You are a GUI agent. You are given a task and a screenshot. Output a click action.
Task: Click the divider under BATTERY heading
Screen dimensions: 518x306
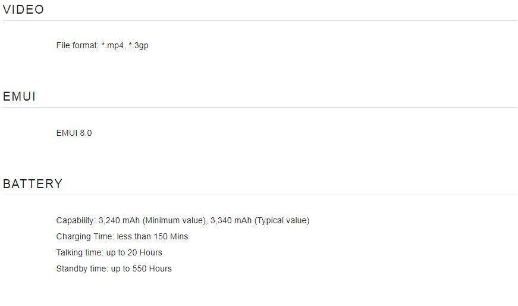[260, 195]
